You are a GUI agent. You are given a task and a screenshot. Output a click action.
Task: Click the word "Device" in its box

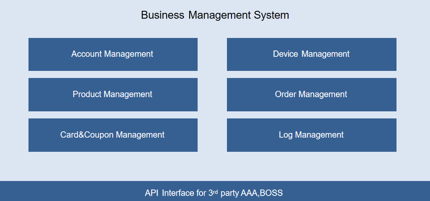(286, 54)
